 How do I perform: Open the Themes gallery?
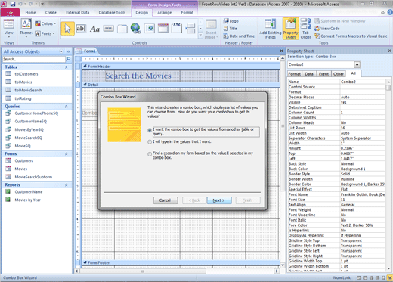pos(26,28)
